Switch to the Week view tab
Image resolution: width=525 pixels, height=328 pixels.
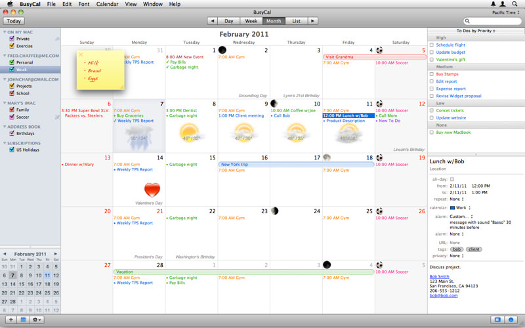pos(251,21)
